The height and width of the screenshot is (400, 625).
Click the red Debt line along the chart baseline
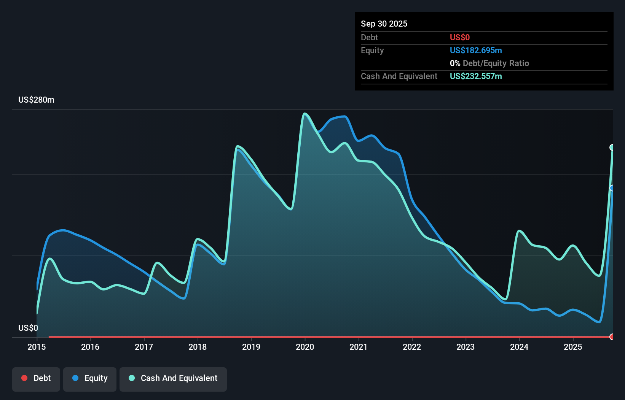click(305, 337)
